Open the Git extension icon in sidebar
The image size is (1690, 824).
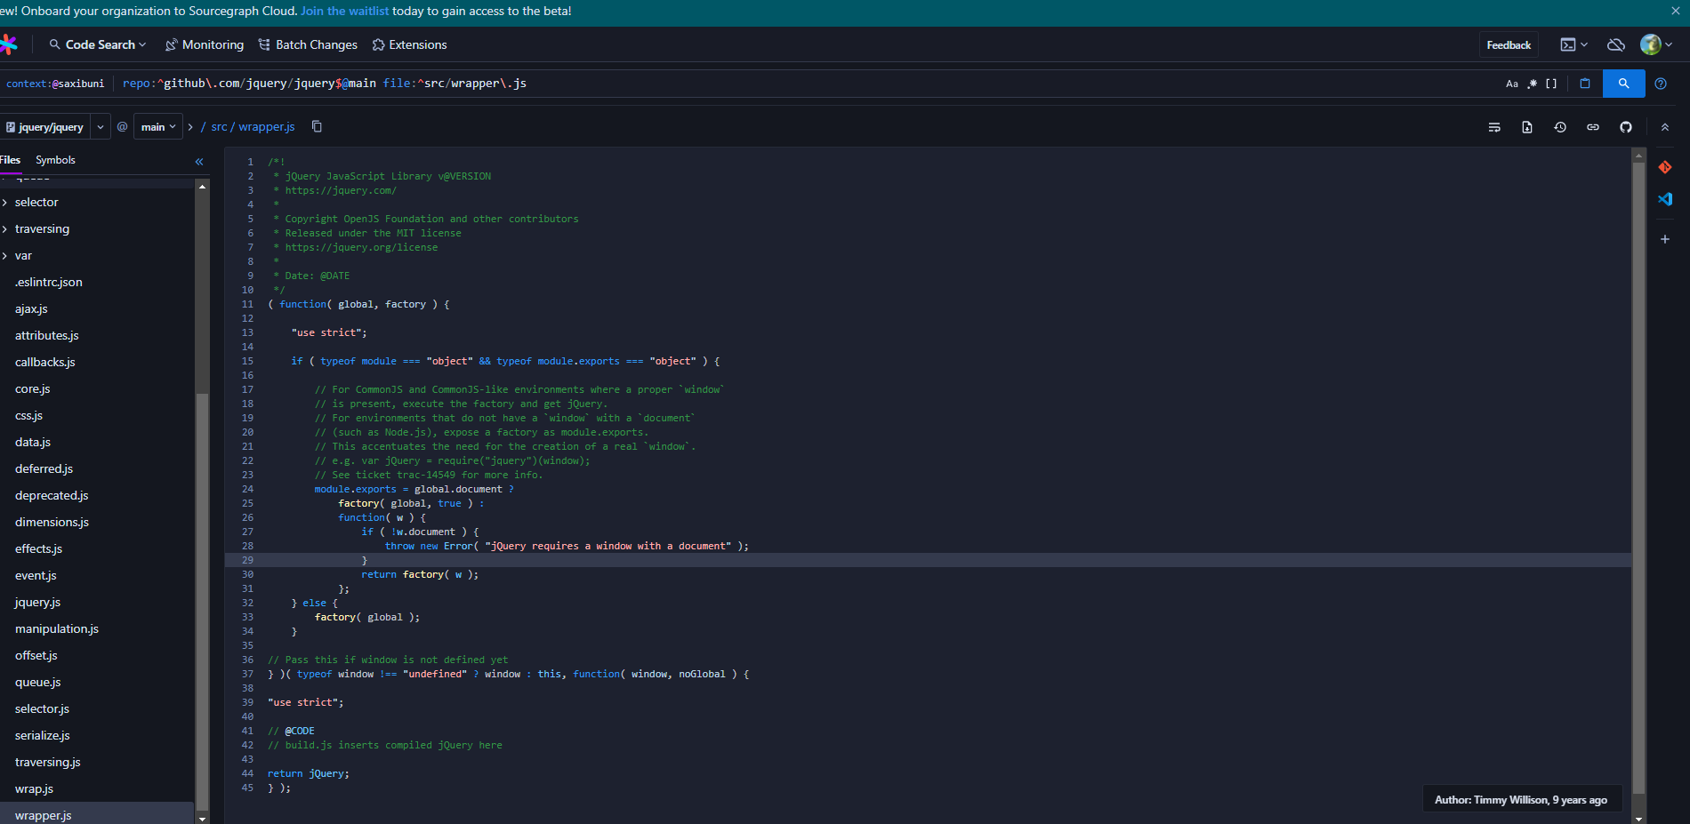[1665, 167]
